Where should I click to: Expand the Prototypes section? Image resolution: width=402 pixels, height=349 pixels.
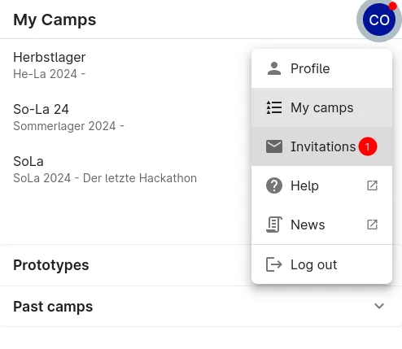pyautogui.click(x=125, y=265)
